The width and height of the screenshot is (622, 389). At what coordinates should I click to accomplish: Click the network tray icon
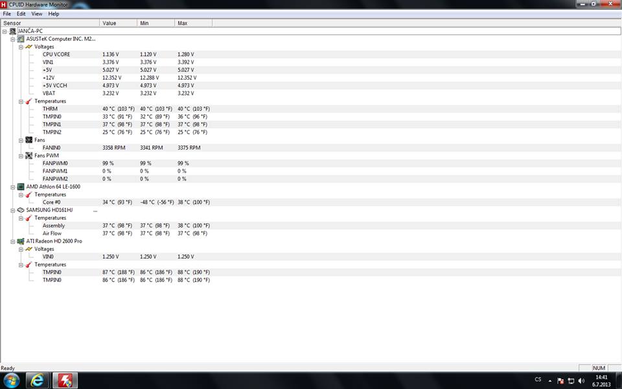(571, 381)
